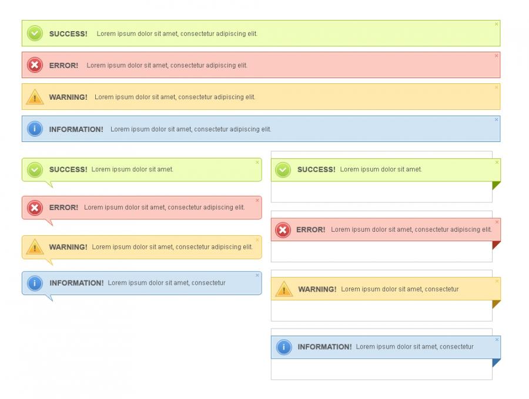
Task: Click the green checkmark icon in the full-width success banner
Action: (x=35, y=33)
